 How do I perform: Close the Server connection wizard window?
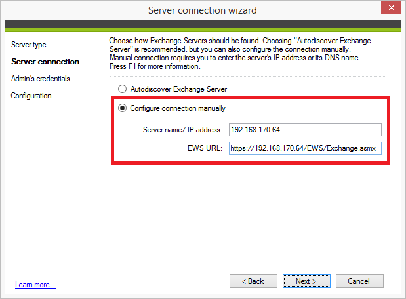[x=391, y=7]
